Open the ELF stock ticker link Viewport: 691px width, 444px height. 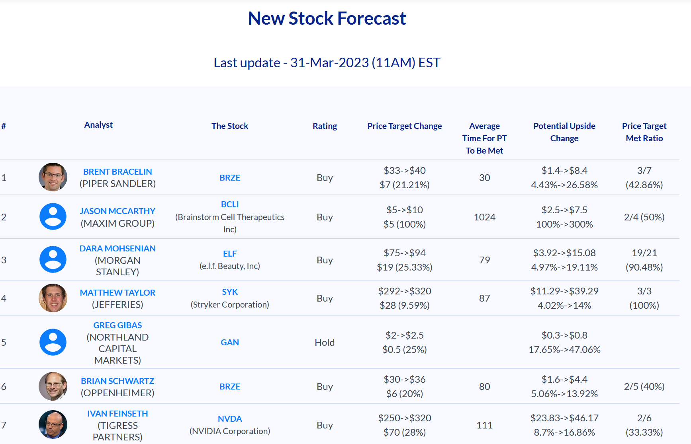tap(230, 253)
